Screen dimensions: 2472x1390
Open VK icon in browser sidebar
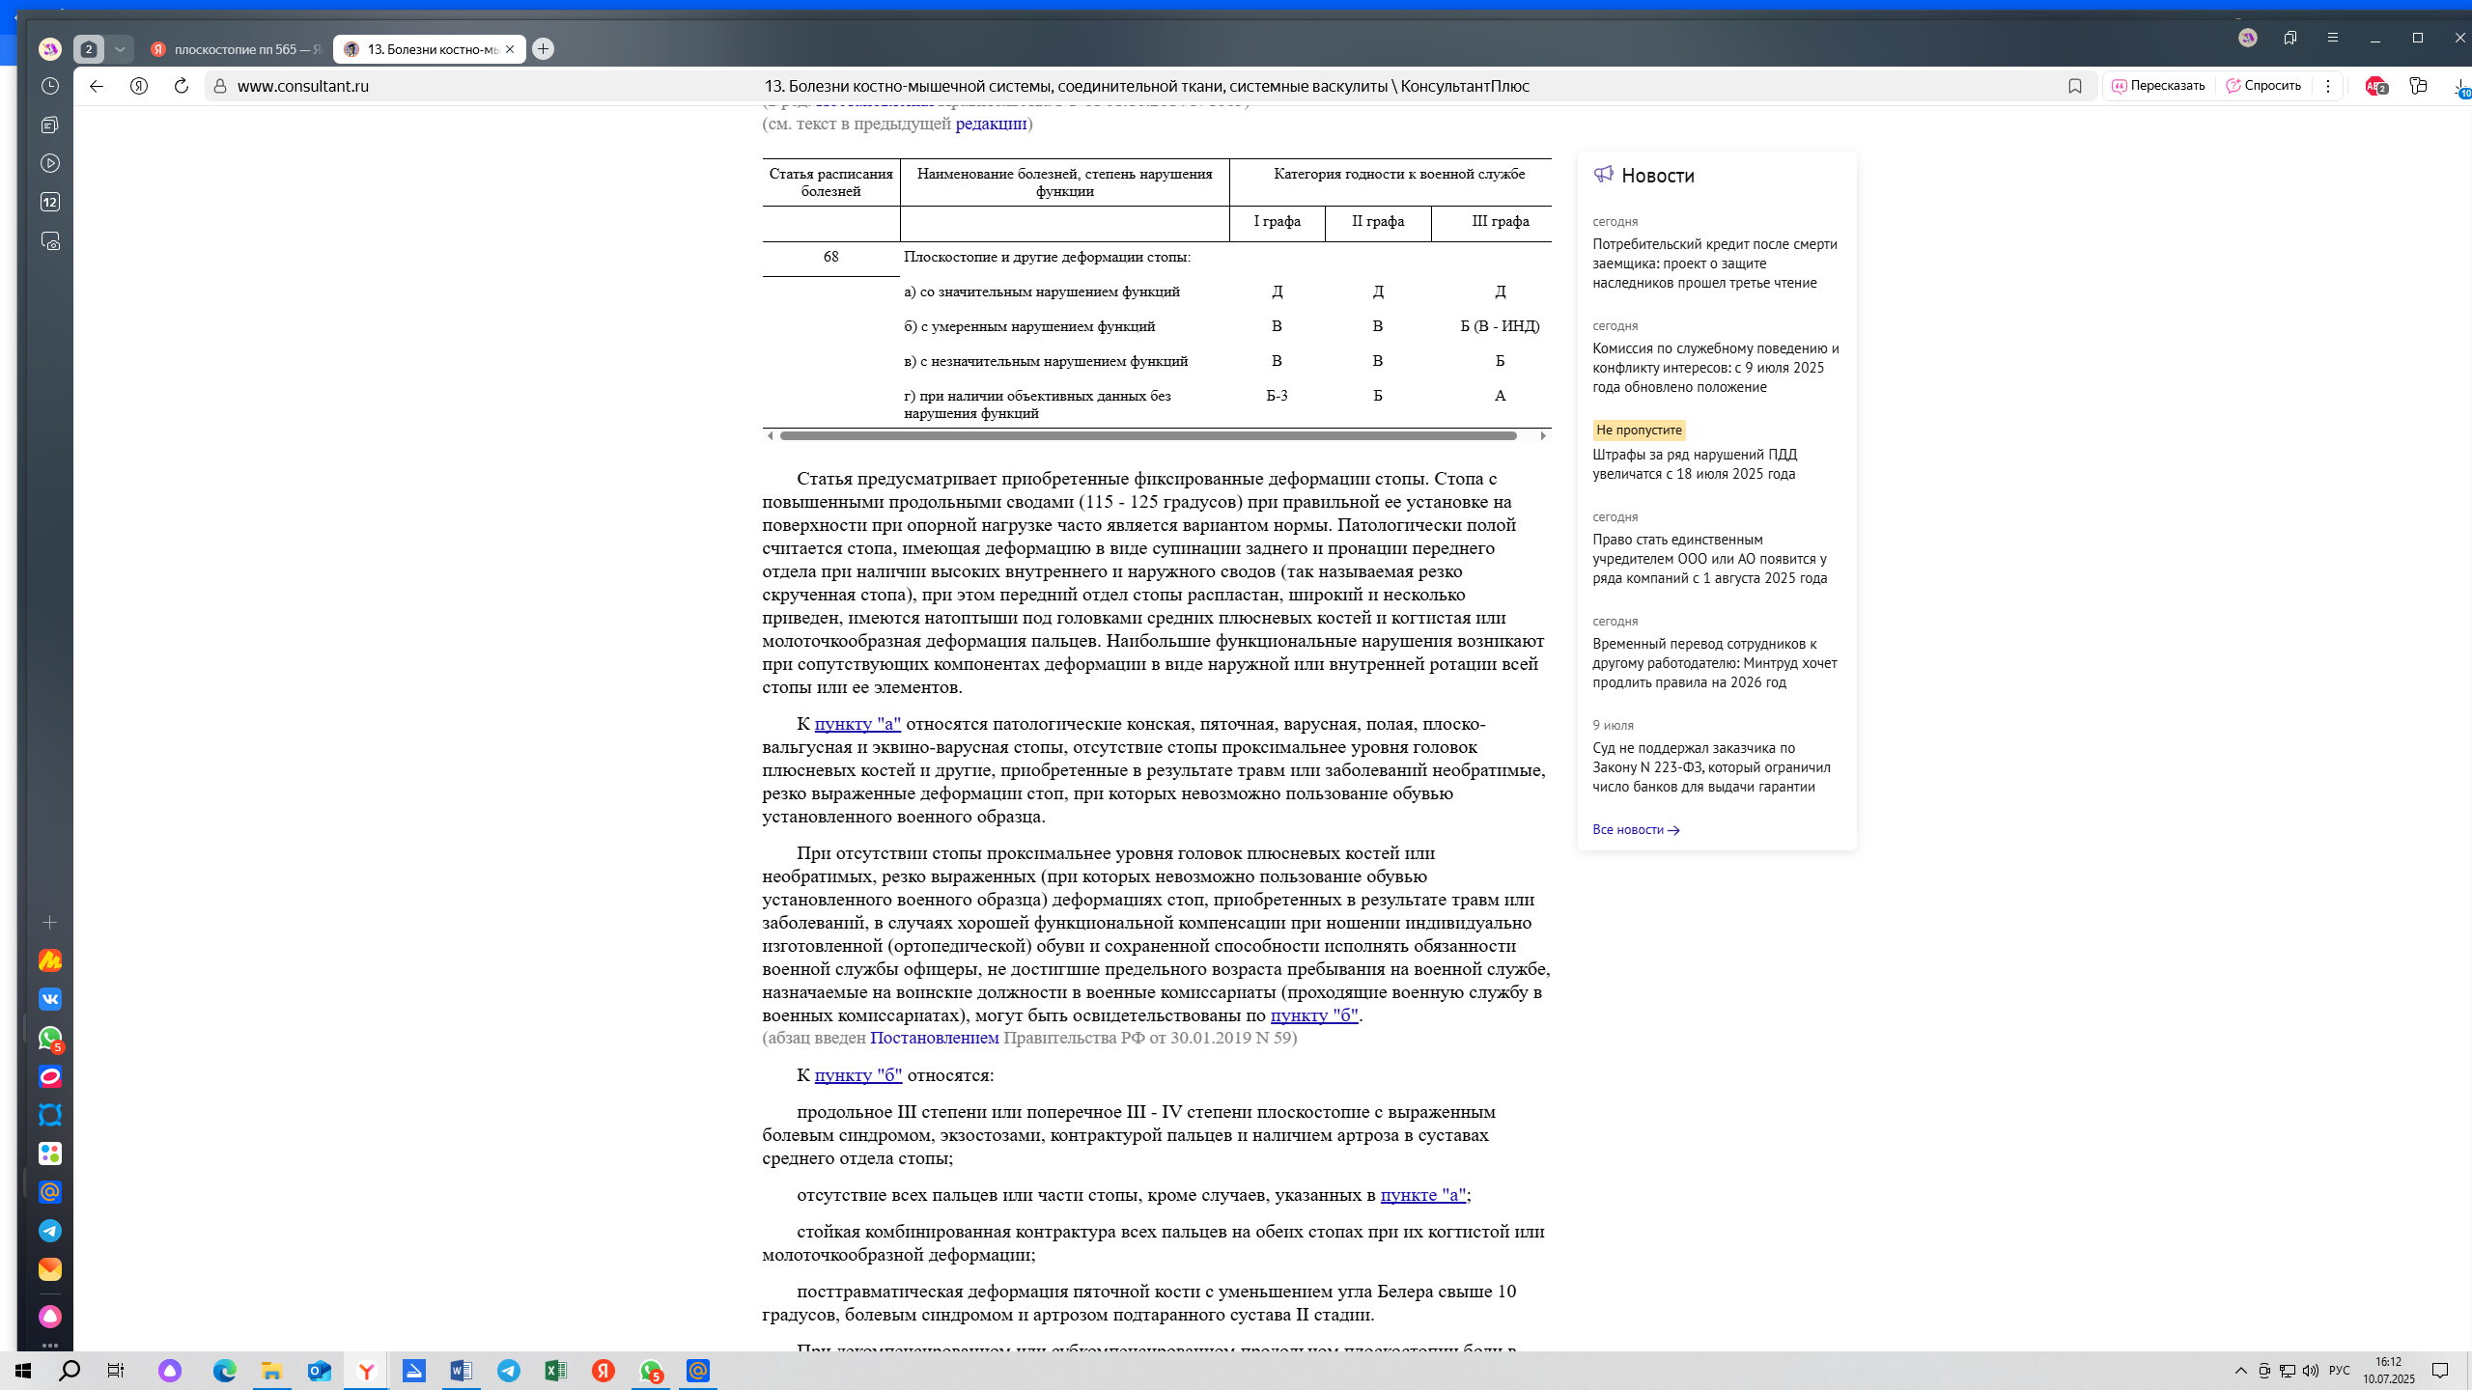click(50, 999)
